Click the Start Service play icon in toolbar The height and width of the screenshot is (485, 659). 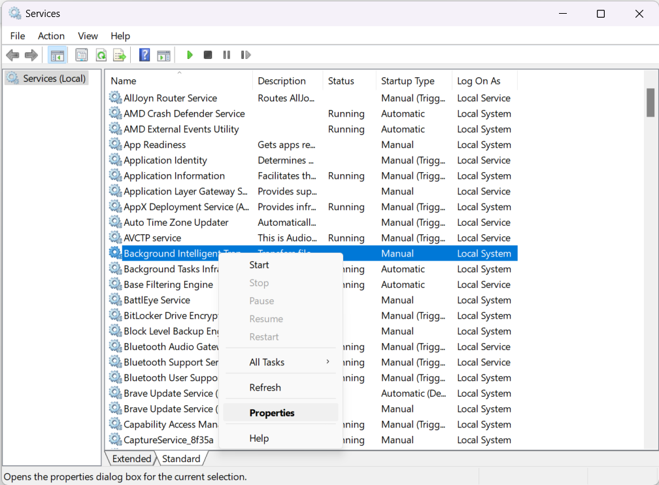190,55
